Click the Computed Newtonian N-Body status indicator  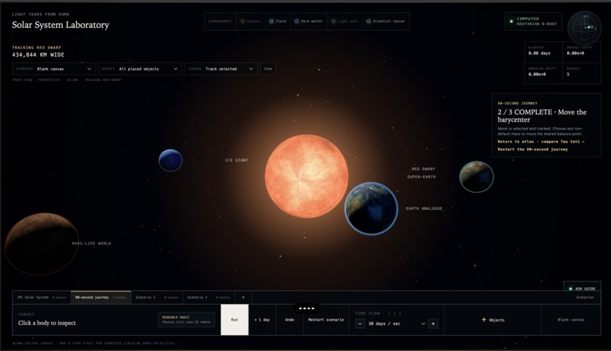534,21
